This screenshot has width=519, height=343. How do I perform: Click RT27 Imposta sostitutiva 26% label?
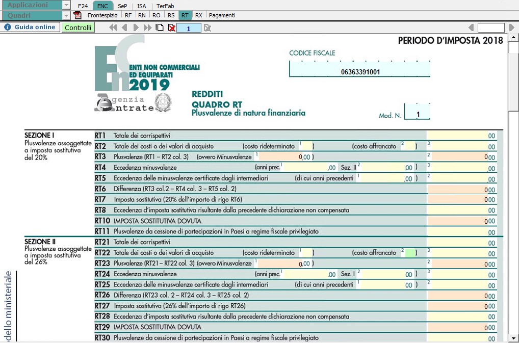(180, 306)
